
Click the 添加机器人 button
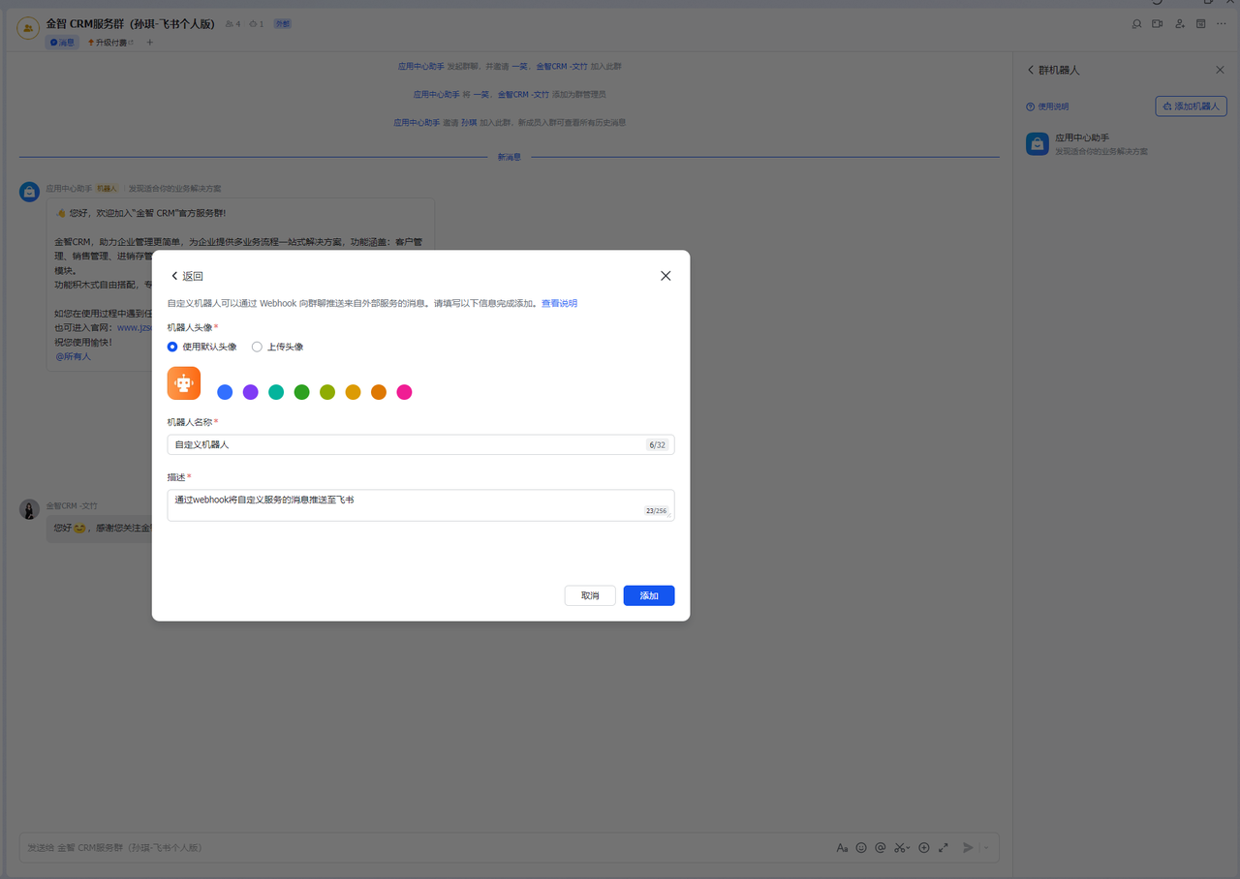1191,106
